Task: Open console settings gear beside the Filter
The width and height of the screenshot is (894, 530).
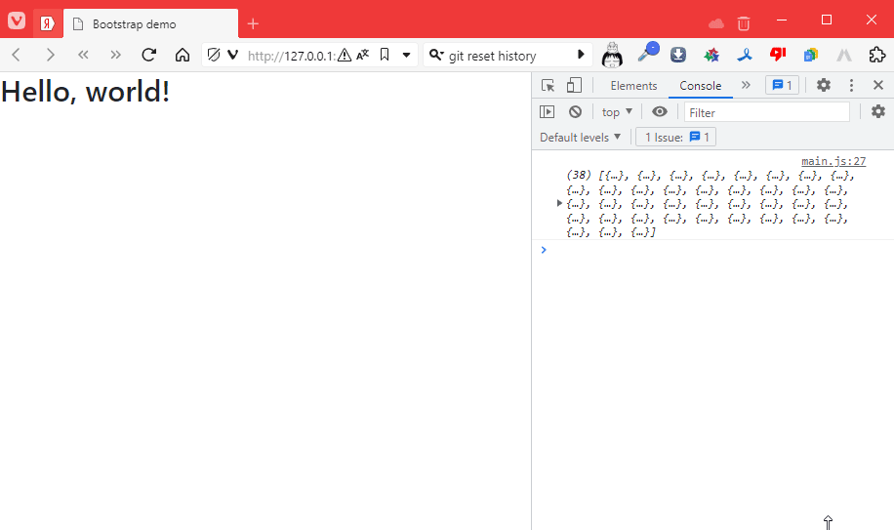Action: [877, 112]
